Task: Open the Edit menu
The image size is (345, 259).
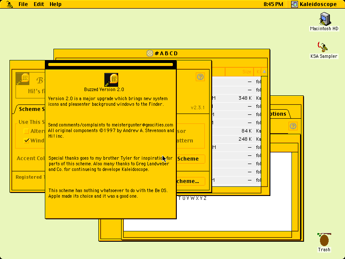Action: [x=39, y=4]
